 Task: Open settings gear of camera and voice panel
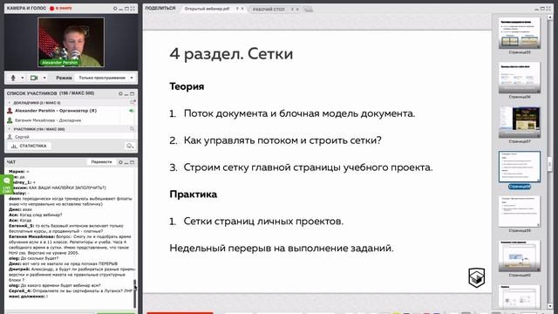(115, 8)
